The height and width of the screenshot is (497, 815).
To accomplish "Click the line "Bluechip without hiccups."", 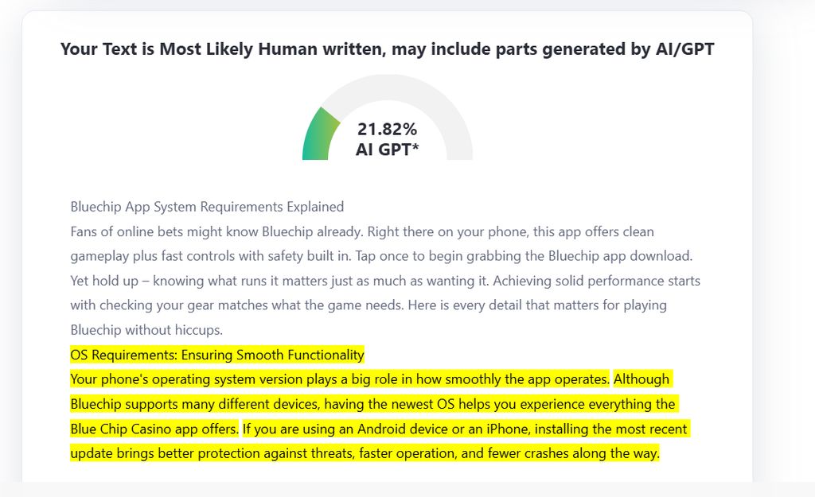I will tap(146, 329).
